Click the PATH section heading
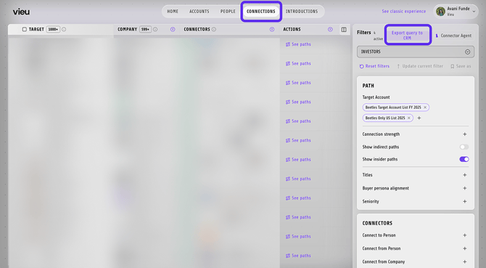 tap(368, 86)
